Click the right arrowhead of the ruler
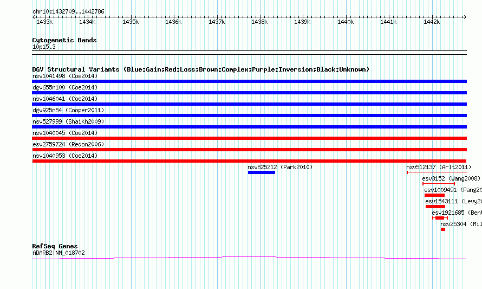 (465, 17)
